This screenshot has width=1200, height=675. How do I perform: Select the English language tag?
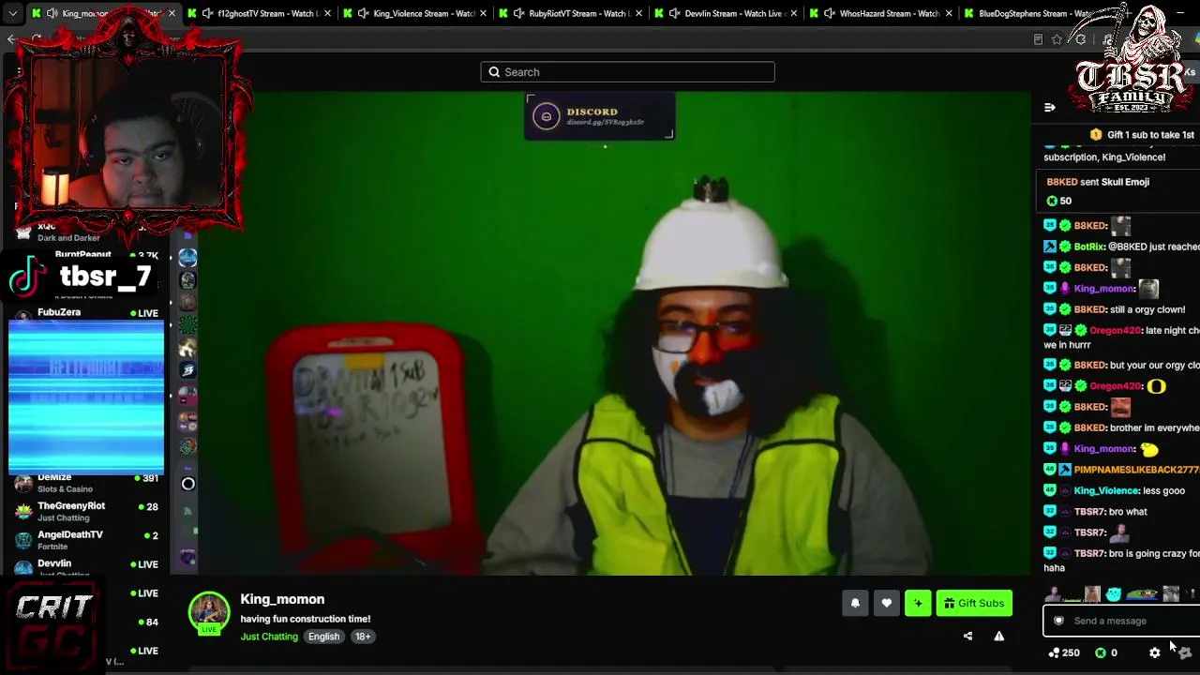click(x=323, y=637)
